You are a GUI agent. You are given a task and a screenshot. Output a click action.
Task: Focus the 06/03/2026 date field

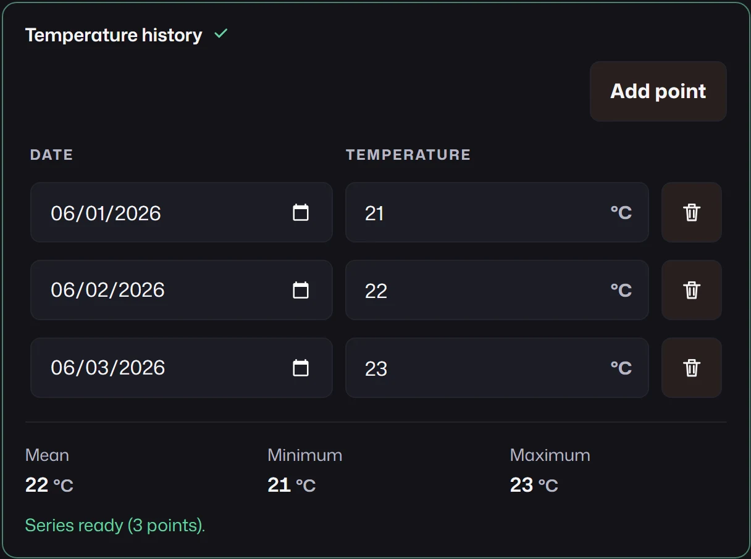click(182, 368)
